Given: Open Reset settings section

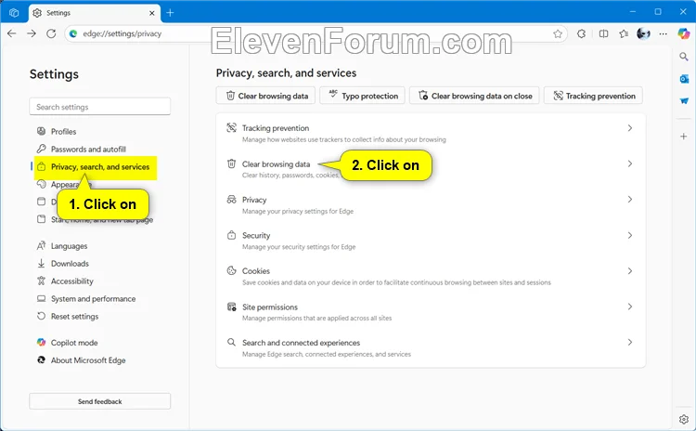Looking at the screenshot, I should [74, 317].
